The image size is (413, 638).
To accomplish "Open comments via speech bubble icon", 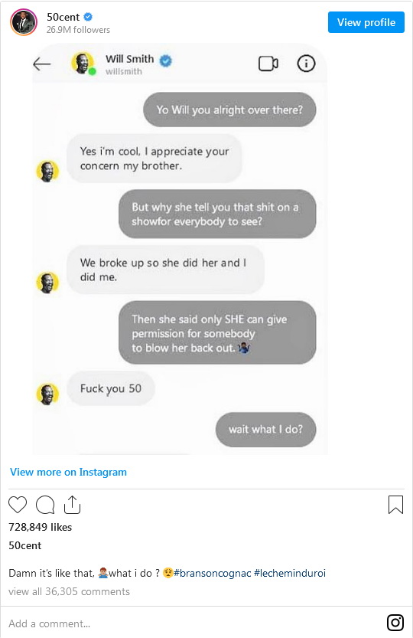I will (45, 505).
